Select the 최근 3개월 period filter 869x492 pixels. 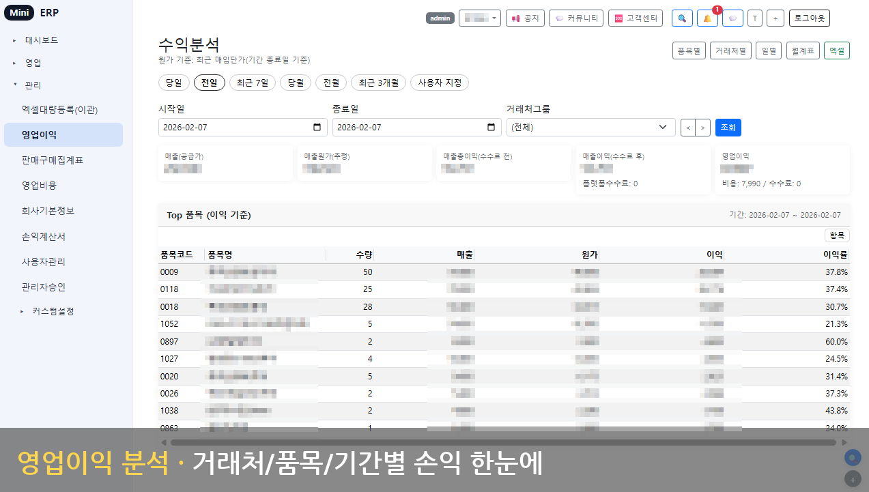(x=378, y=83)
